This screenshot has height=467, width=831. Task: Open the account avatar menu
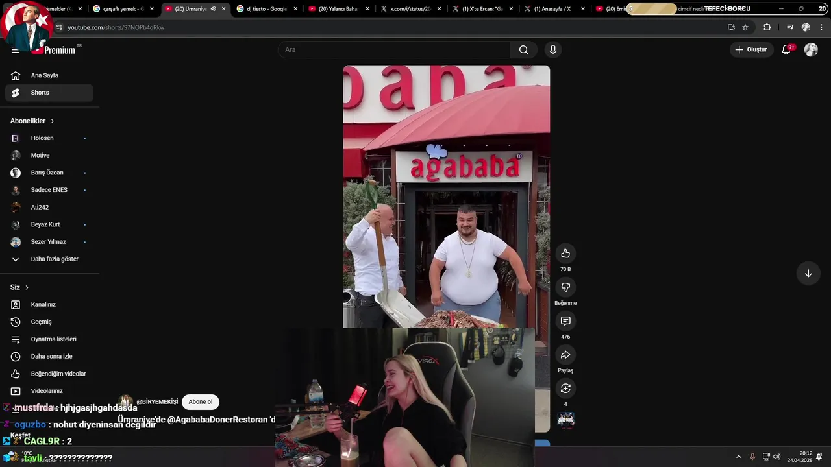(x=811, y=50)
